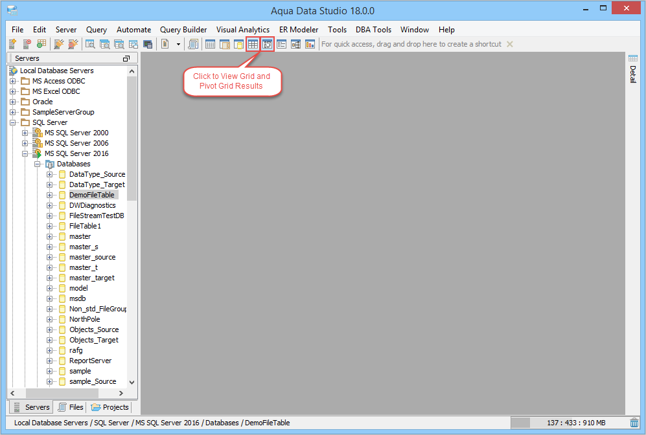Image resolution: width=646 pixels, height=435 pixels.
Task: Click the third query window magnifier icon
Action: click(119, 44)
